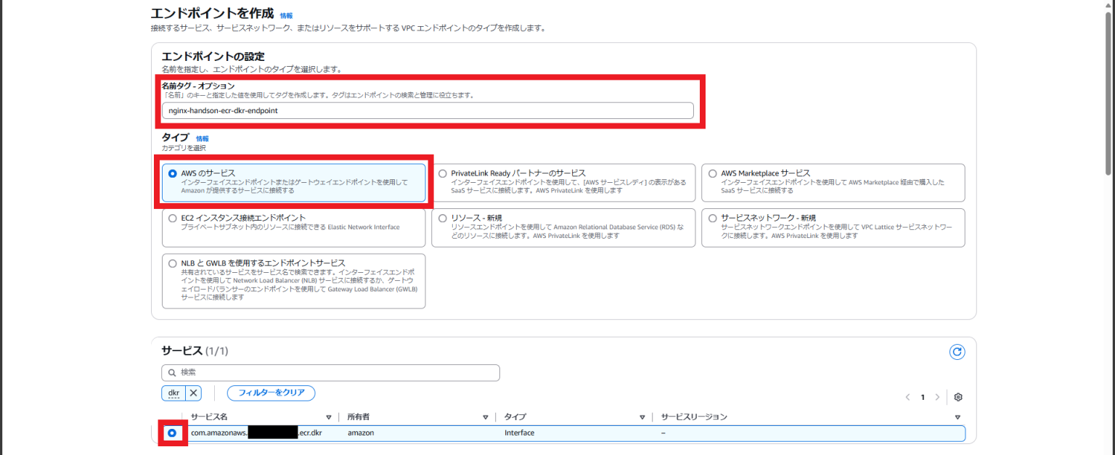Refresh the services list
This screenshot has height=455, width=1115.
(x=957, y=351)
